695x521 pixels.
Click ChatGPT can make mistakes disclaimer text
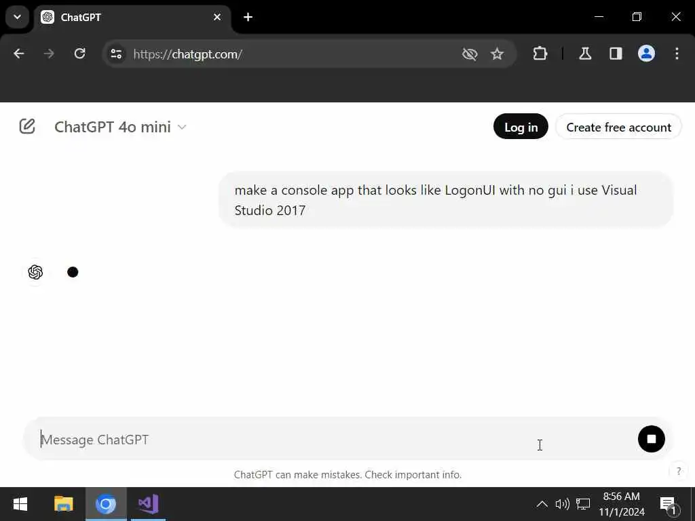pos(347,475)
